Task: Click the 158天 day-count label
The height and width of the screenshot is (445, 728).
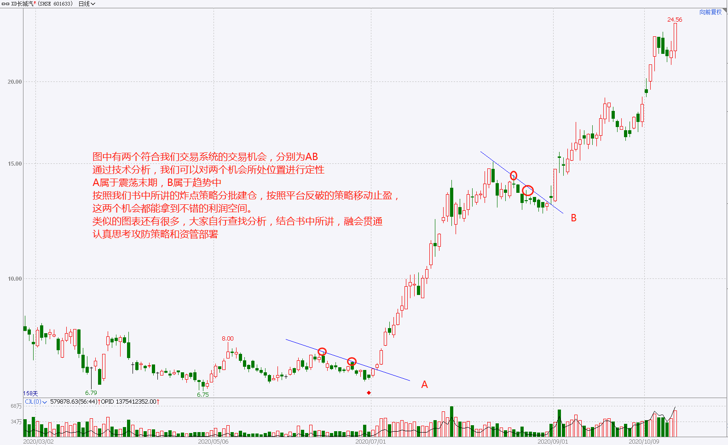Action: [31, 393]
